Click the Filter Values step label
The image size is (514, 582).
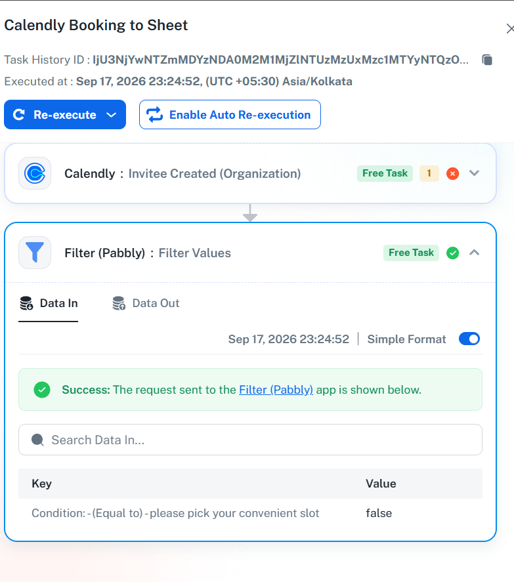click(x=194, y=253)
